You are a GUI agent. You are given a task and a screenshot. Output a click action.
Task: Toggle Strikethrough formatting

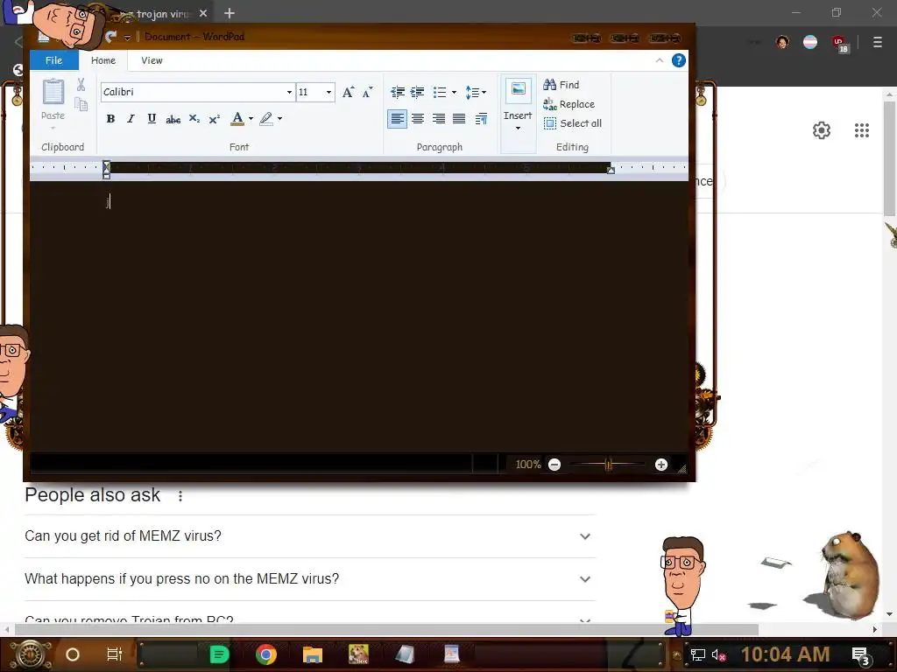click(173, 119)
